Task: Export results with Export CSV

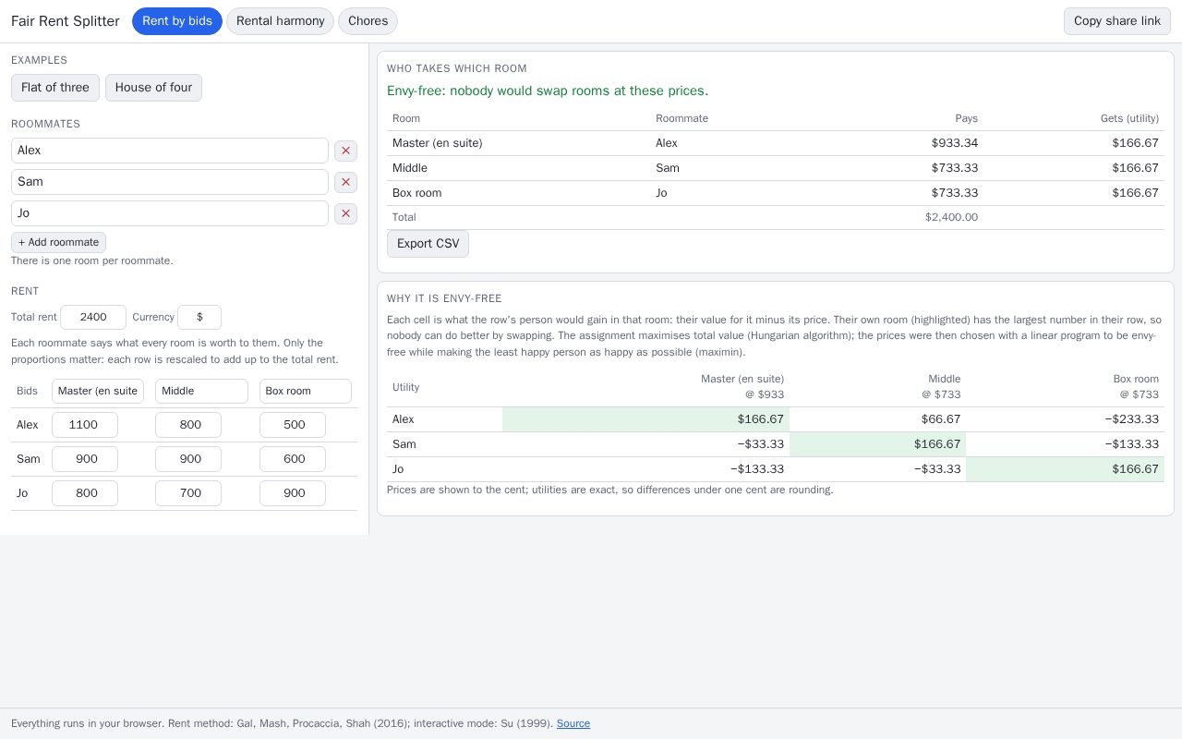Action: tap(428, 244)
